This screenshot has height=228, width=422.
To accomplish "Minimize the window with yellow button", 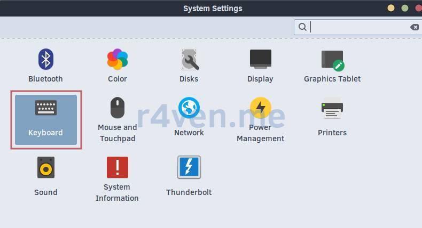I will point(391,8).
